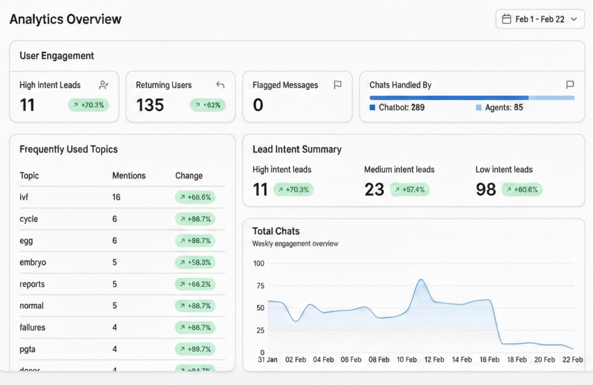Select the cycle topic row
The width and height of the screenshot is (593, 385).
click(122, 219)
